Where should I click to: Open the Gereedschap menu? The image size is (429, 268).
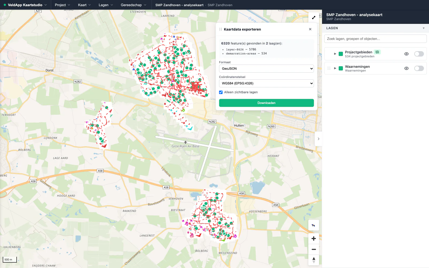(x=134, y=5)
